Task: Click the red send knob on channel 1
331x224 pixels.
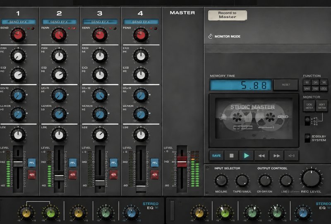Action: pos(18,35)
